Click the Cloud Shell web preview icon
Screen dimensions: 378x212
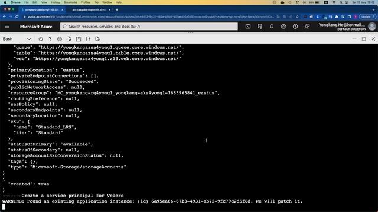point(97,39)
